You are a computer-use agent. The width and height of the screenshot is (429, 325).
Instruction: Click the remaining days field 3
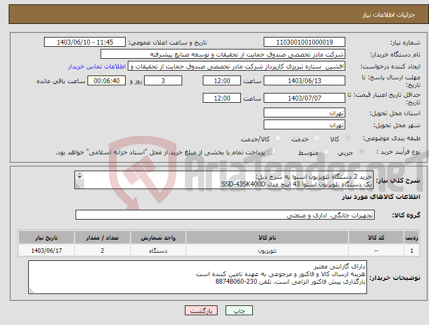[x=163, y=80]
